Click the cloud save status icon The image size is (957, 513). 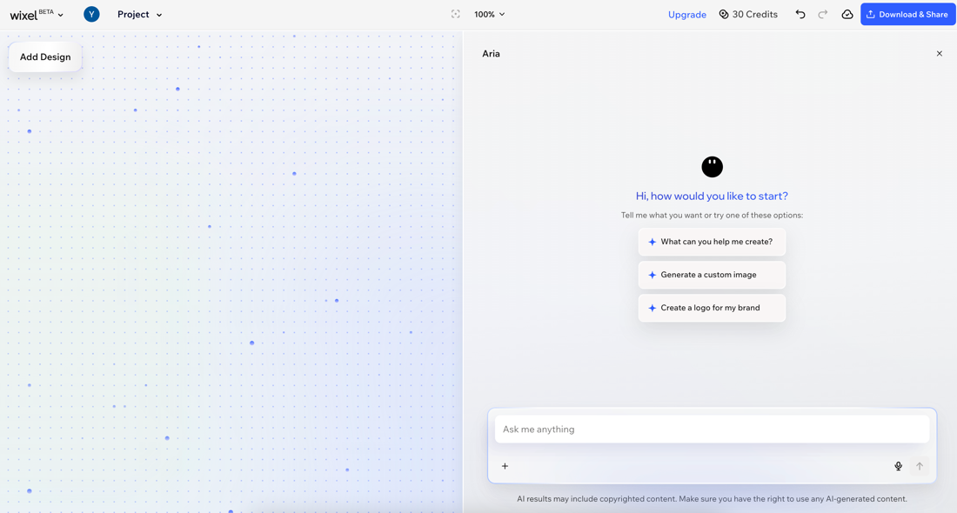click(x=847, y=14)
